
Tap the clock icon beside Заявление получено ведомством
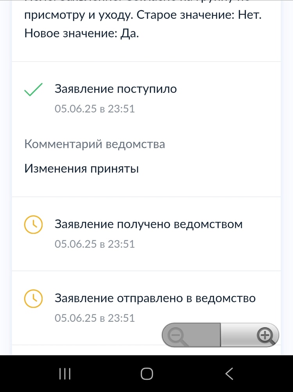click(33, 225)
